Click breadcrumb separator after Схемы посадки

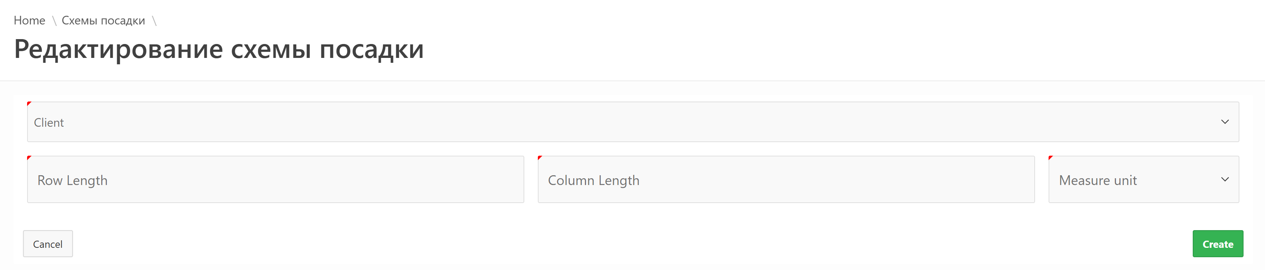[x=154, y=21]
